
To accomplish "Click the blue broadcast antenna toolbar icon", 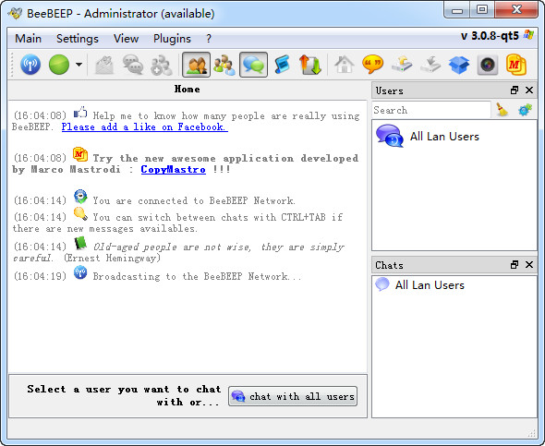I will tap(30, 65).
